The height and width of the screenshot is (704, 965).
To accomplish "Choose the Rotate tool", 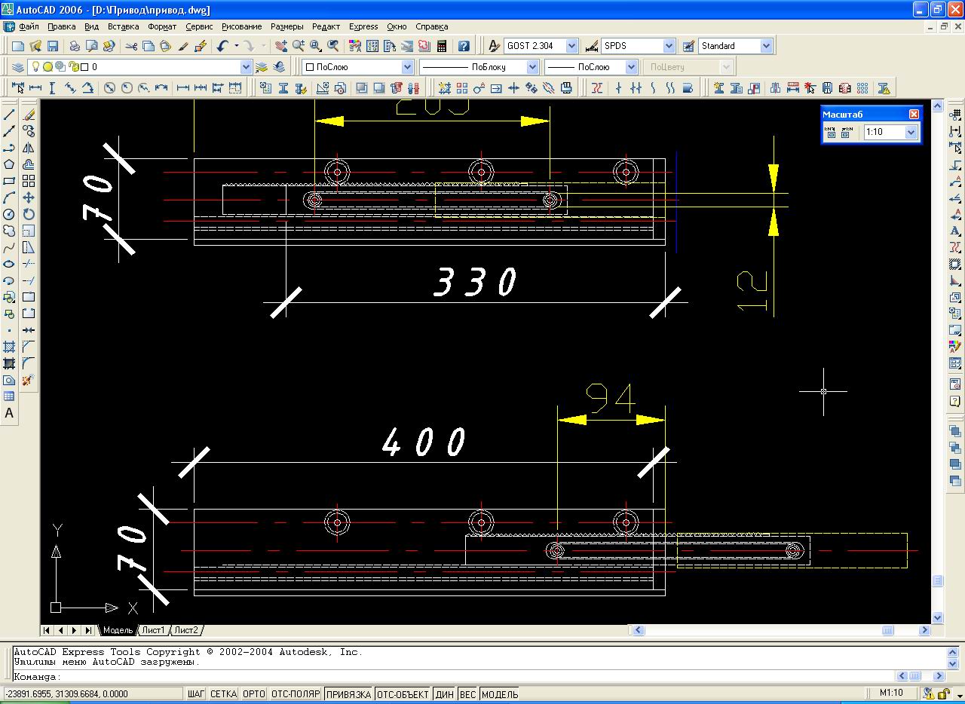I will (x=29, y=214).
